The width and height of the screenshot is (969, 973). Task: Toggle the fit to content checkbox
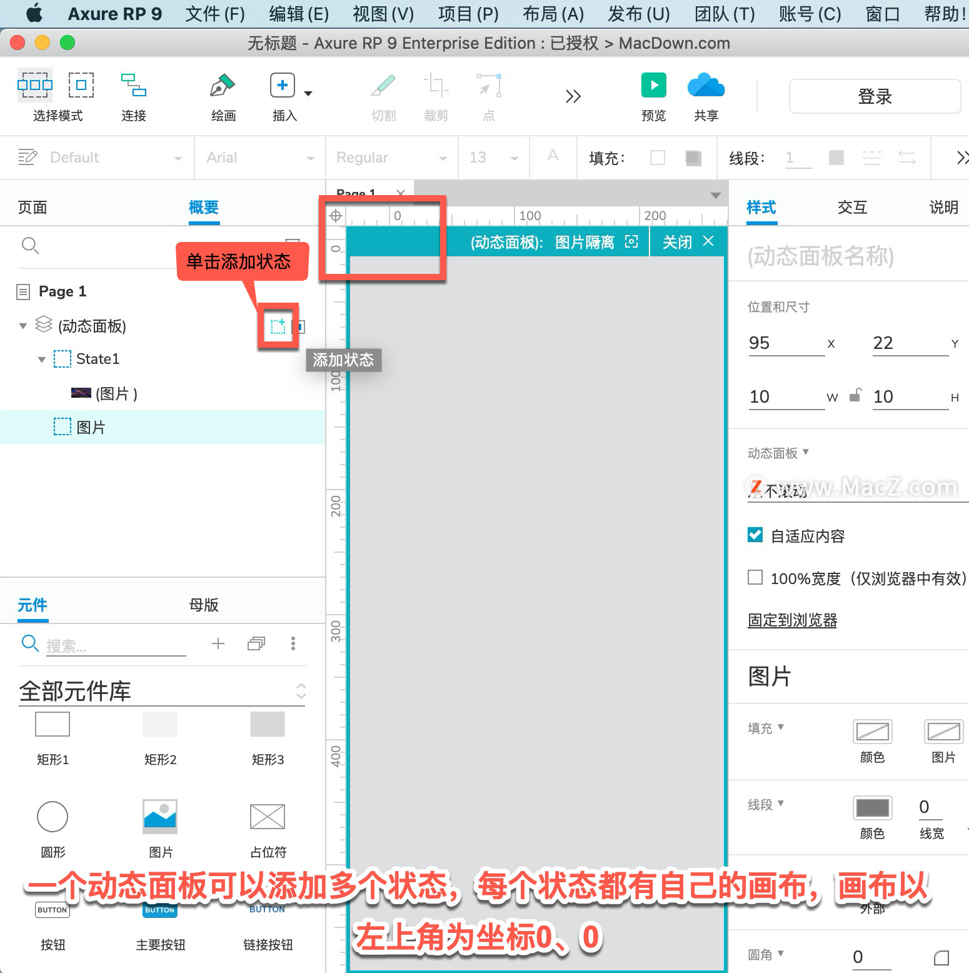[x=755, y=535]
